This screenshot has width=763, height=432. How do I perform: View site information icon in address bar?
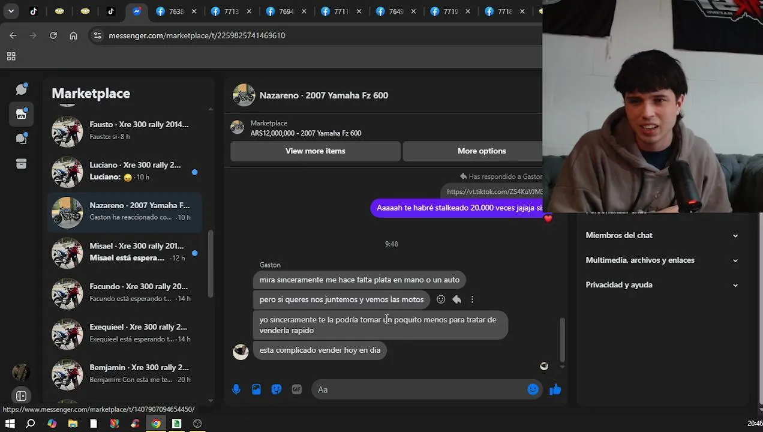coord(97,35)
